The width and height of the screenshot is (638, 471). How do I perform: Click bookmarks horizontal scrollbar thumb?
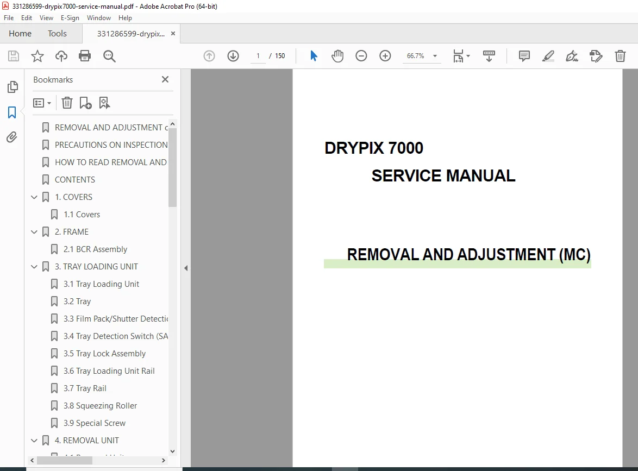(x=64, y=461)
